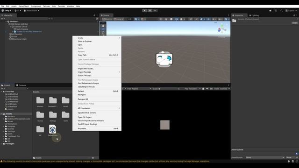
Task: Open the Gizmos dropdown in Game view
Action: click(225, 89)
